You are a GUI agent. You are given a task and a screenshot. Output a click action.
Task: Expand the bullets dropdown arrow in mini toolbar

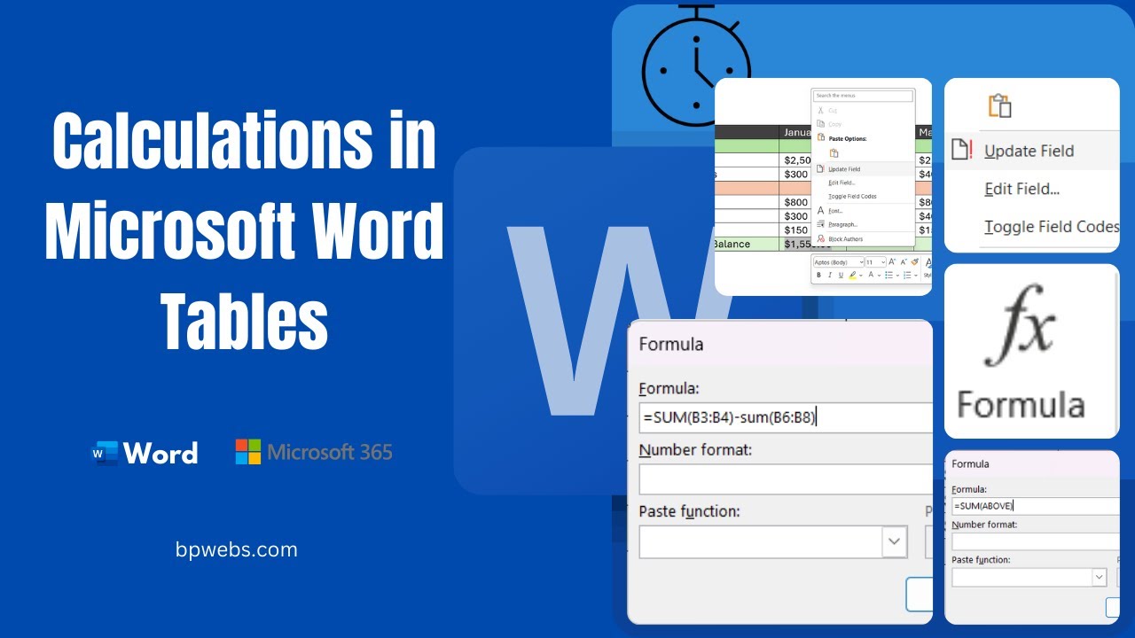pos(897,276)
